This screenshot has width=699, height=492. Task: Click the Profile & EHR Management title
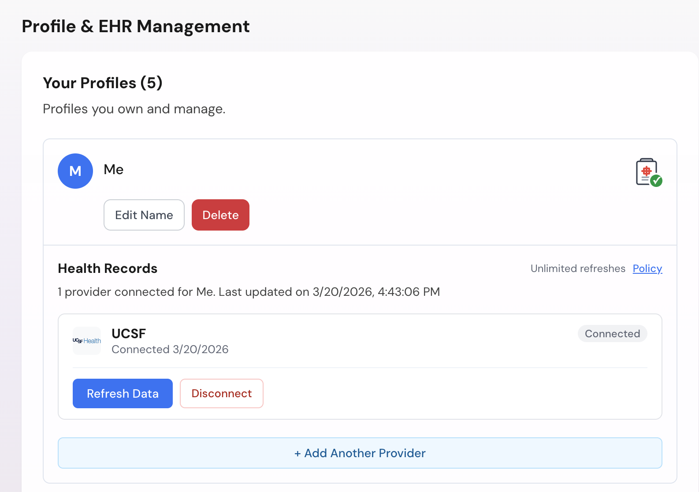[x=136, y=26]
